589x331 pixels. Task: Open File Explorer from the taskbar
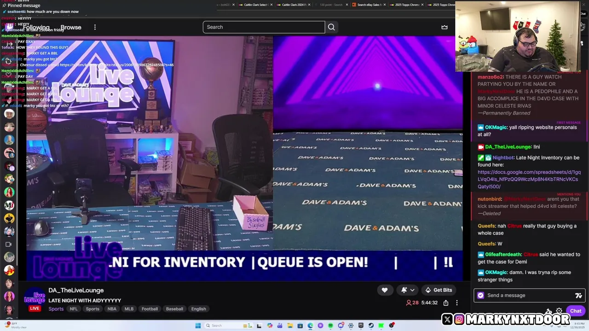(290, 325)
